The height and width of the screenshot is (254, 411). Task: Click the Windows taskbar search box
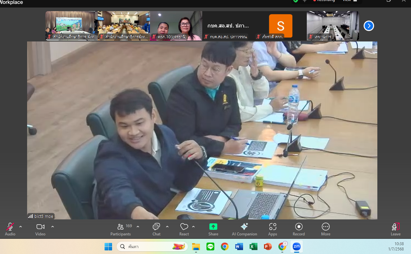click(x=152, y=246)
